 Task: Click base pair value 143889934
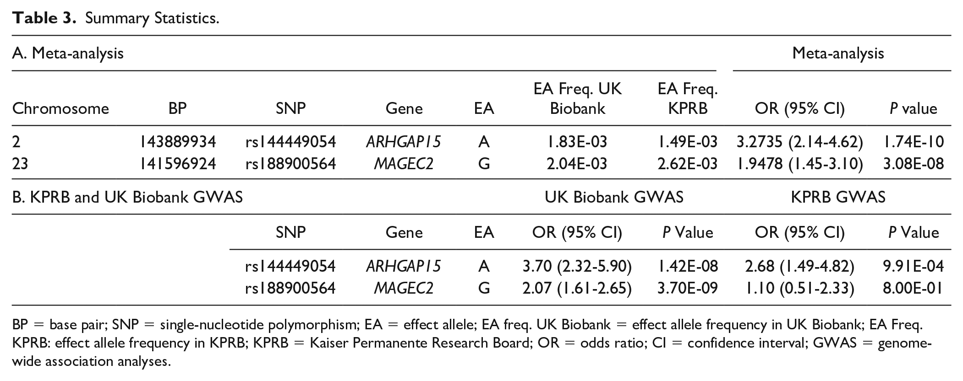click(177, 142)
